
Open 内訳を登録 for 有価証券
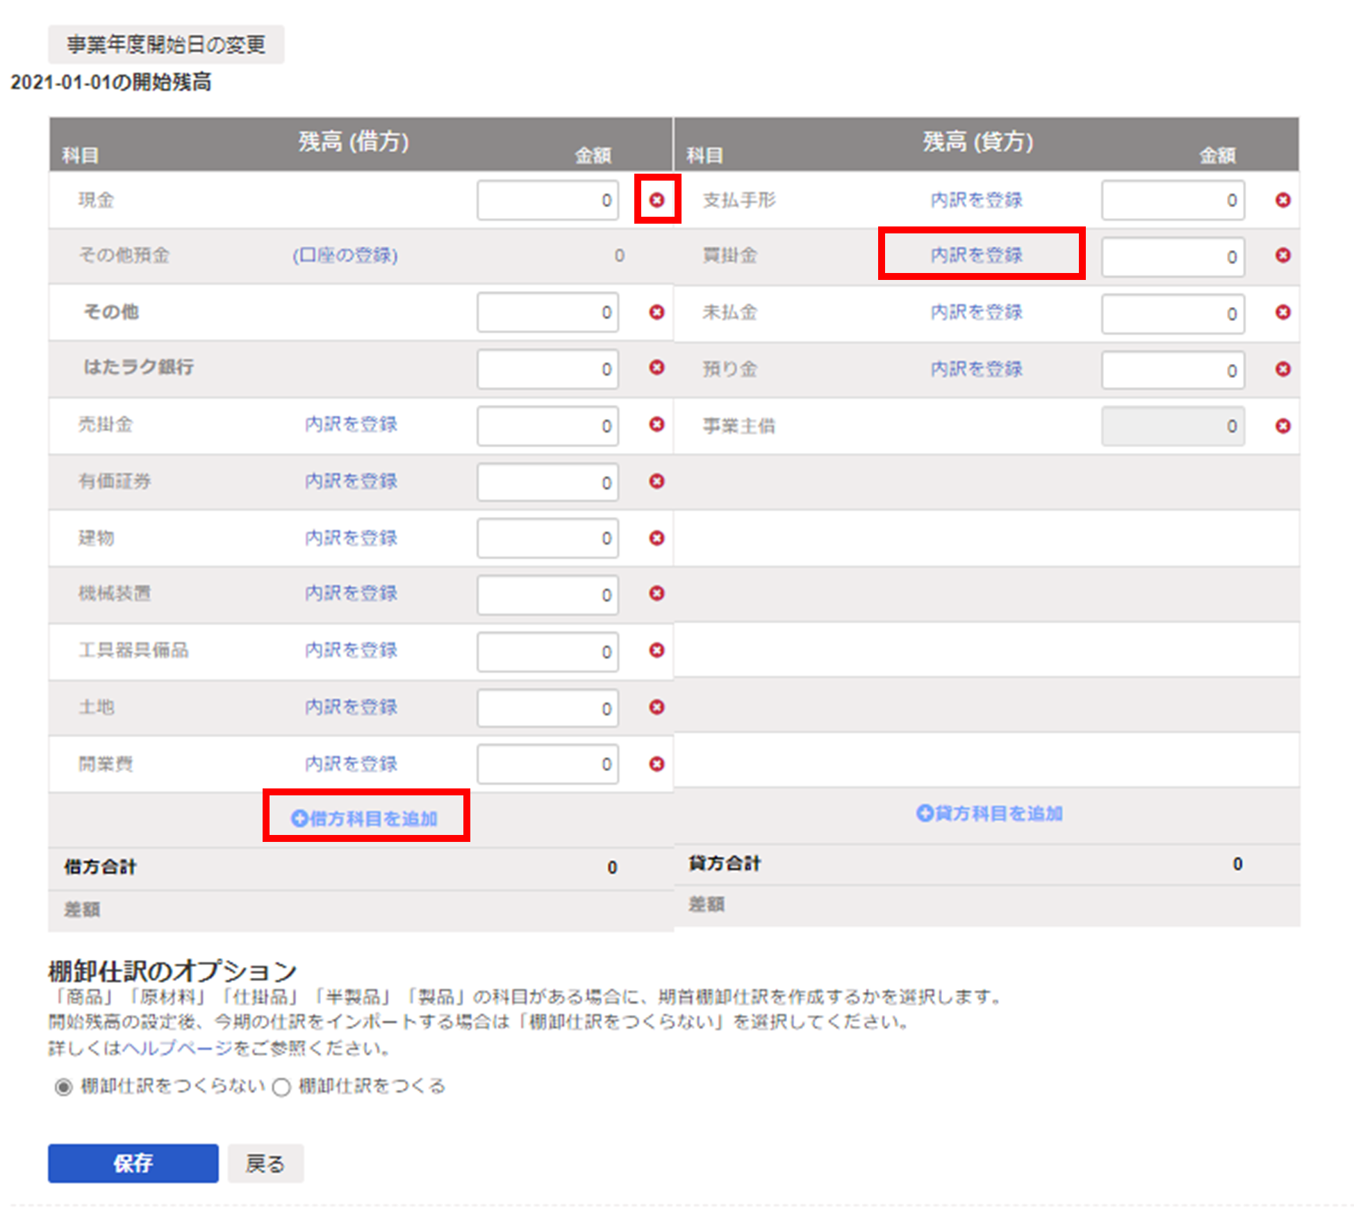click(351, 481)
